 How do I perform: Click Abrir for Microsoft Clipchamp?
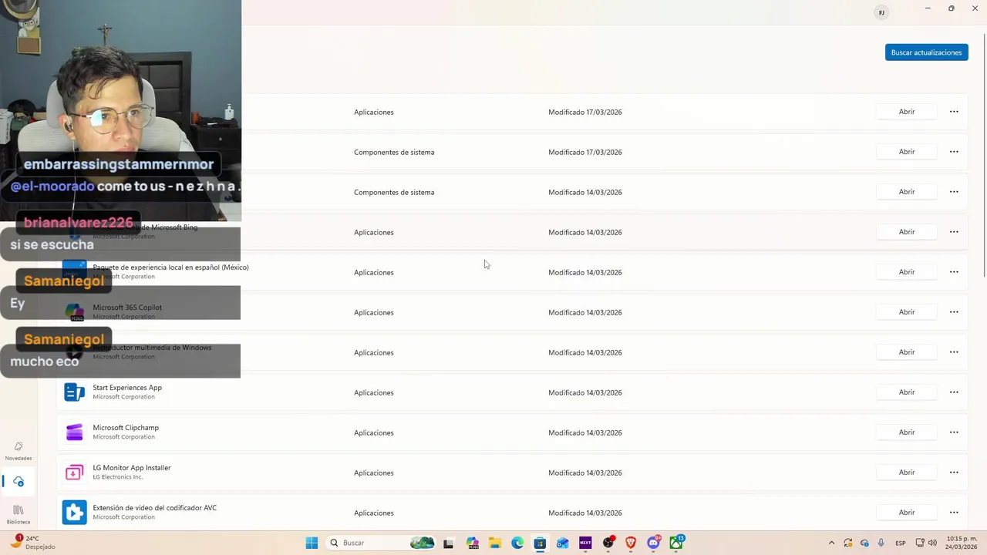pos(906,432)
